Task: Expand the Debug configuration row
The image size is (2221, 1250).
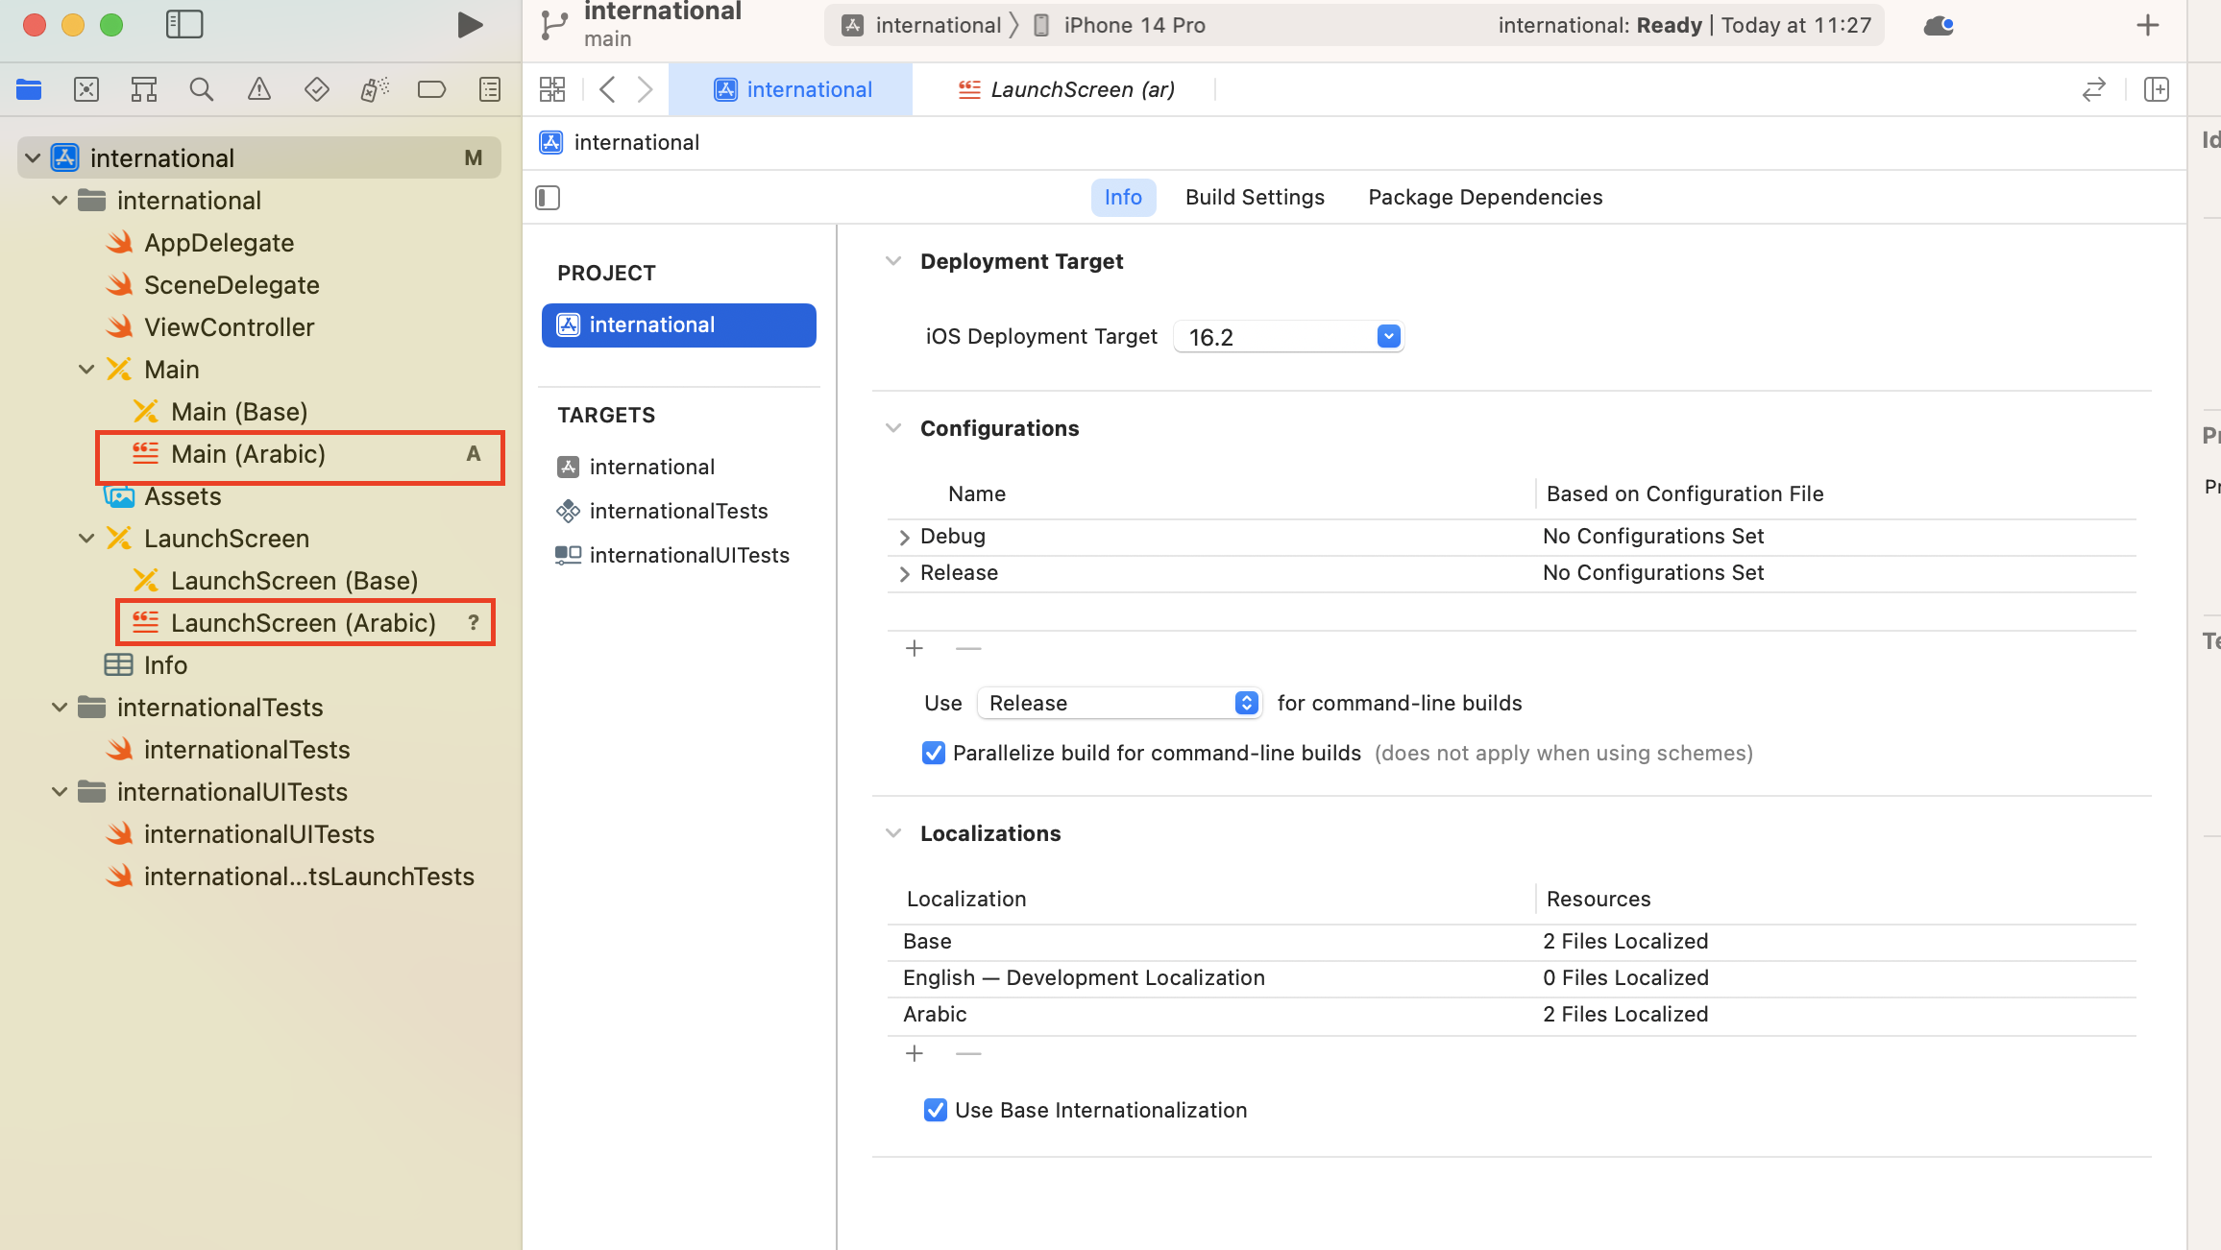Action: pos(904,537)
